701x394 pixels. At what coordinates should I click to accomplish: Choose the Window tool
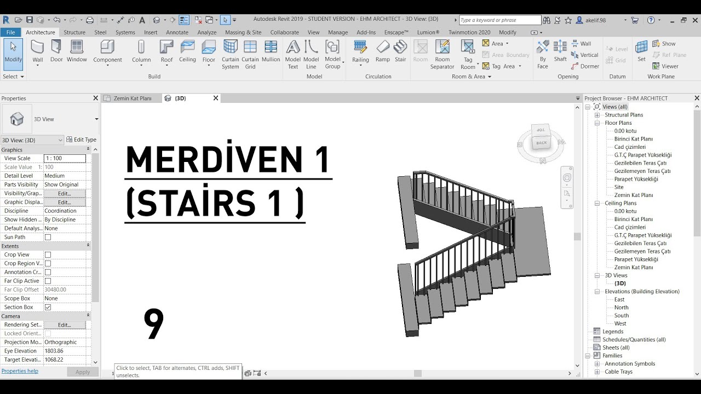click(x=77, y=51)
